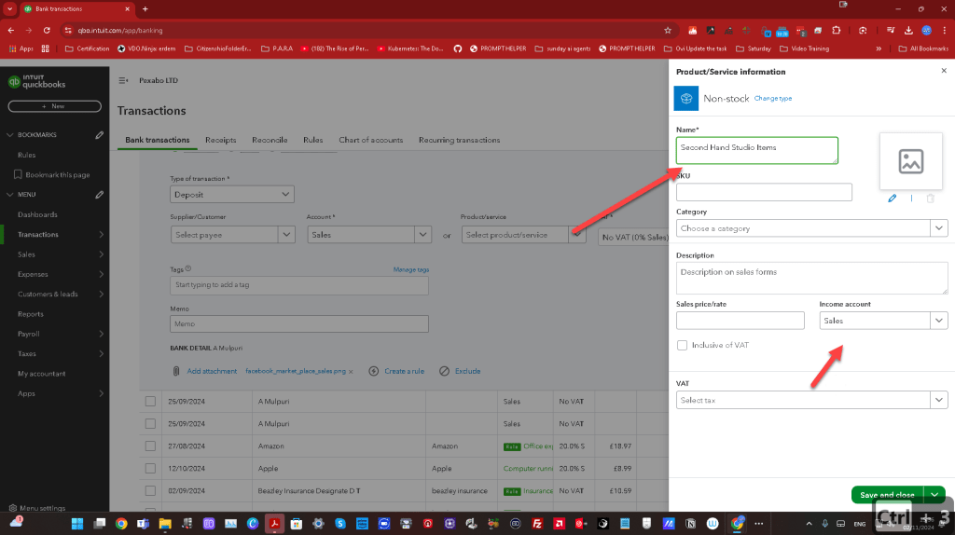Image resolution: width=955 pixels, height=535 pixels.
Task: Open Save and close arrow options
Action: [934, 495]
